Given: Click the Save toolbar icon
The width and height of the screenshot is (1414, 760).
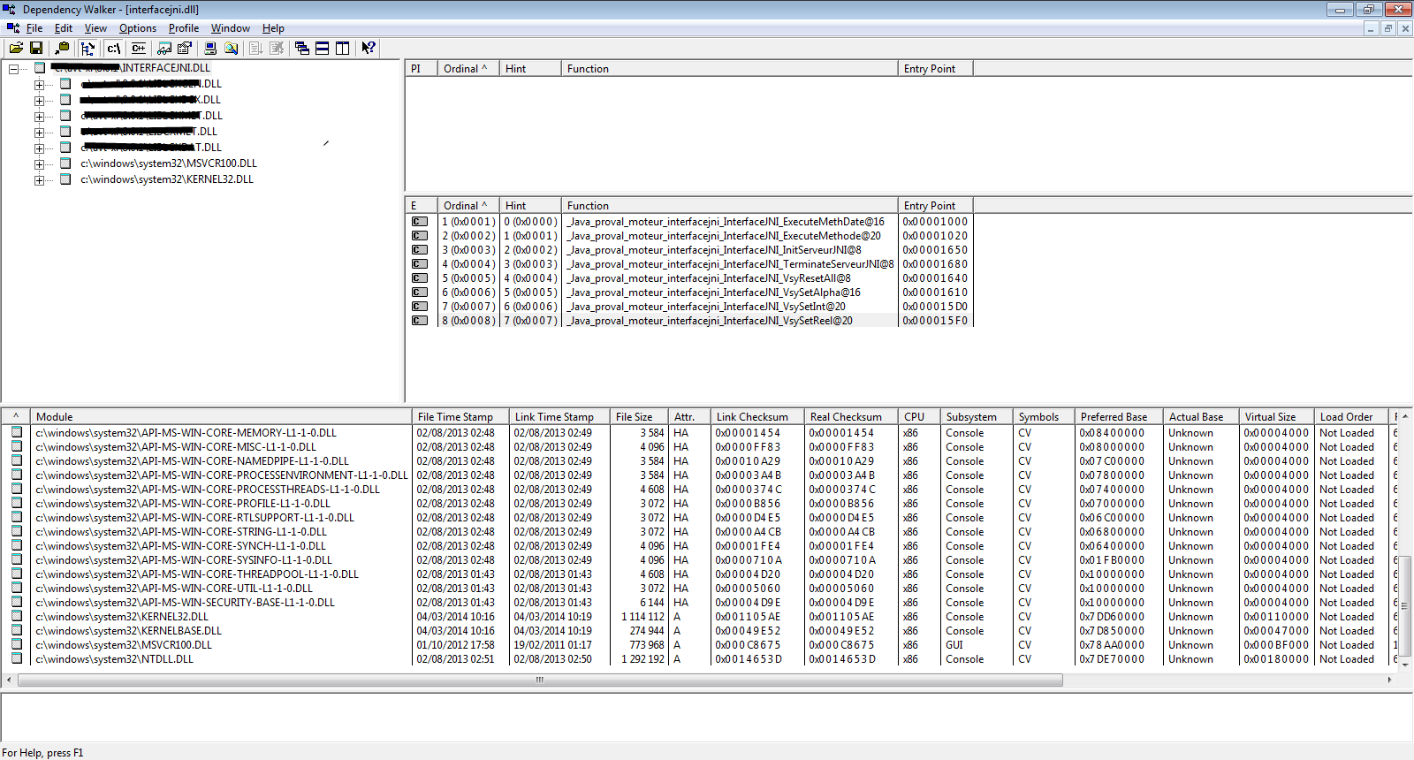Looking at the screenshot, I should (36, 48).
